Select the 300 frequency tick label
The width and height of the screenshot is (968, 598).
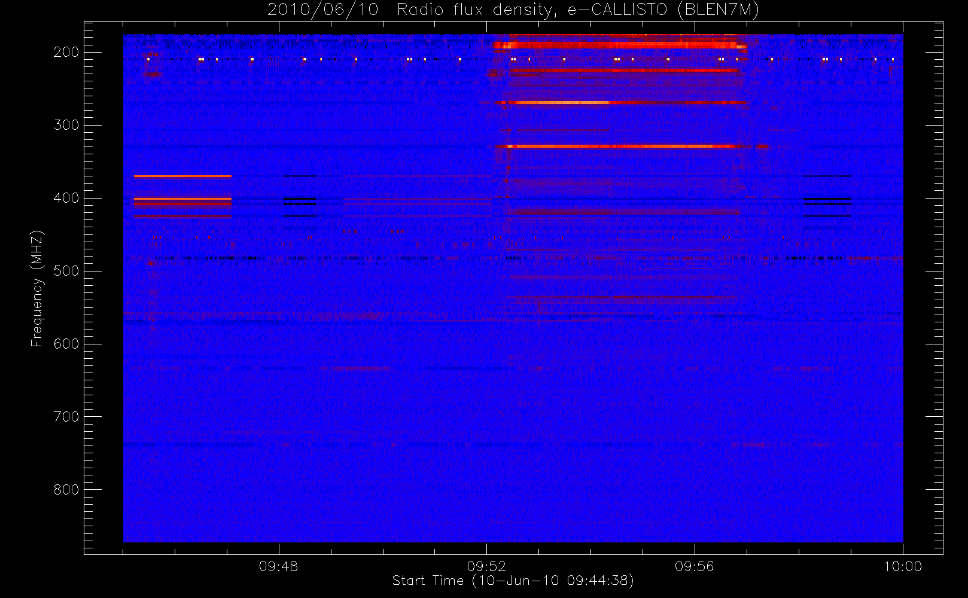(66, 125)
